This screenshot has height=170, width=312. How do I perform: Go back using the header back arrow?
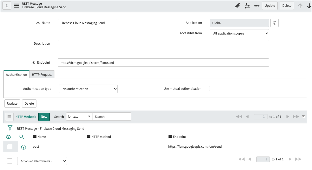tap(7, 5)
